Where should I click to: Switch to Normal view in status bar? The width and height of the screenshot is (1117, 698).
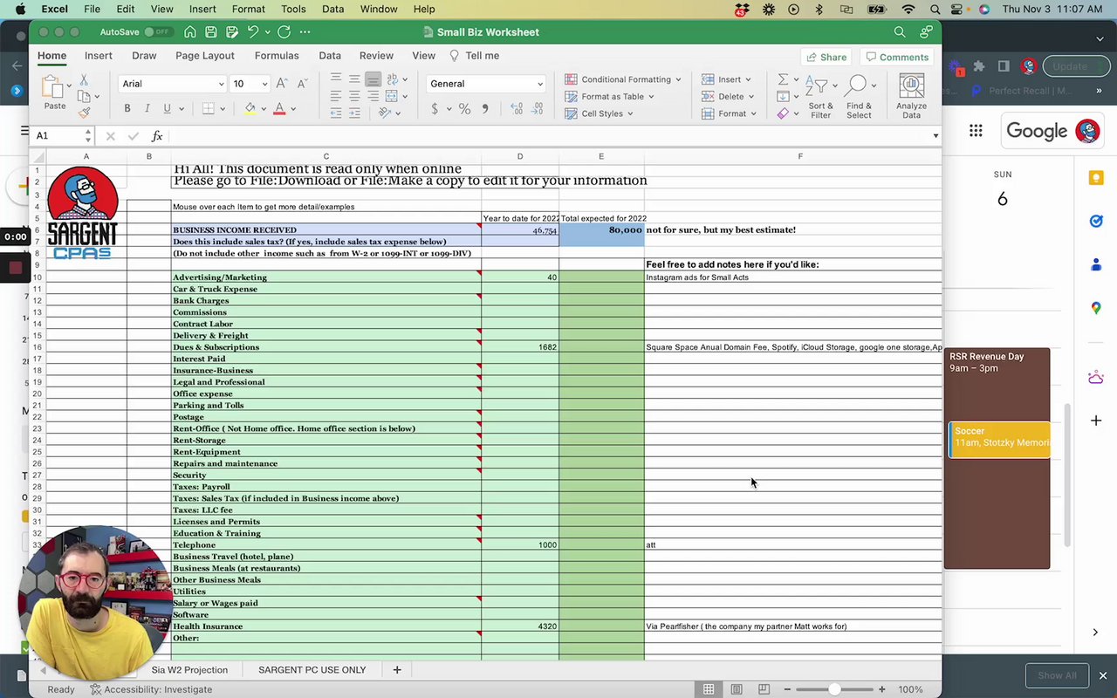(x=709, y=689)
